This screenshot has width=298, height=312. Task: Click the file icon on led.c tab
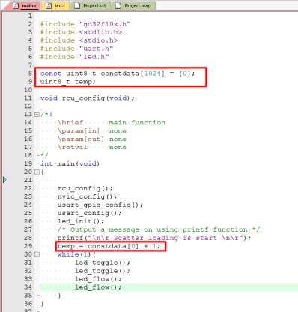point(49,5)
